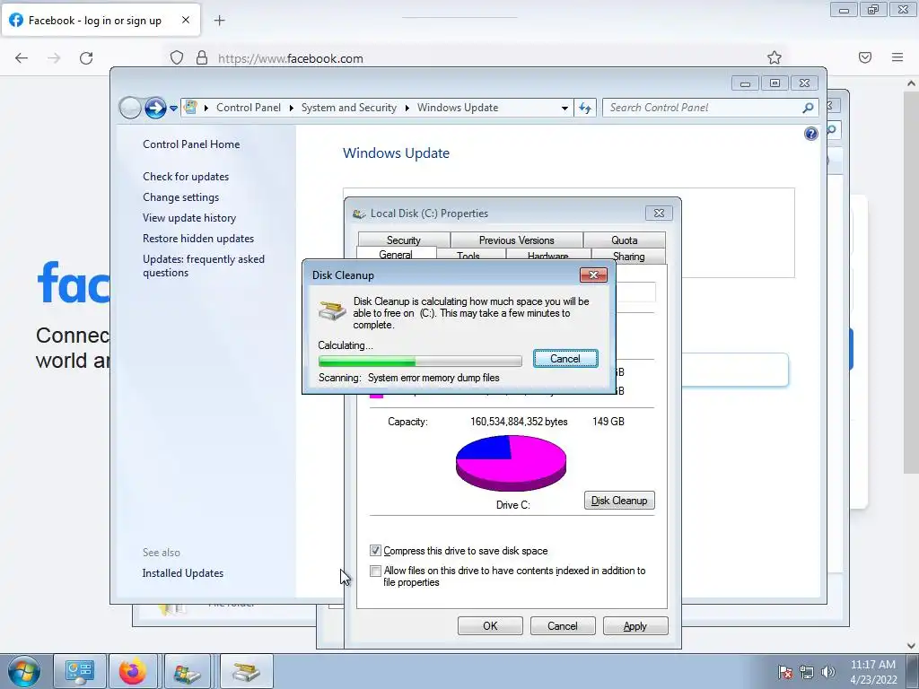Click the drive usage pie chart
The height and width of the screenshot is (689, 919).
tap(511, 463)
